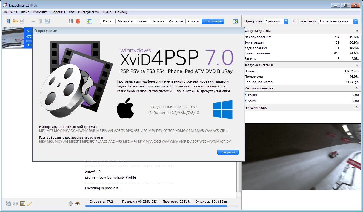This screenshot has height=212, width=363.
Task: Click the encoding progress bar at the bottom
Action: click(162, 206)
